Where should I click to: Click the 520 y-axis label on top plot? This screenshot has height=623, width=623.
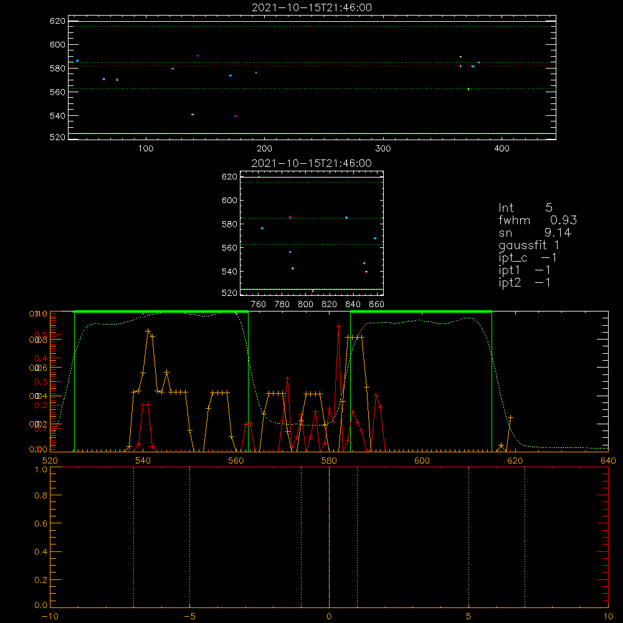57,137
